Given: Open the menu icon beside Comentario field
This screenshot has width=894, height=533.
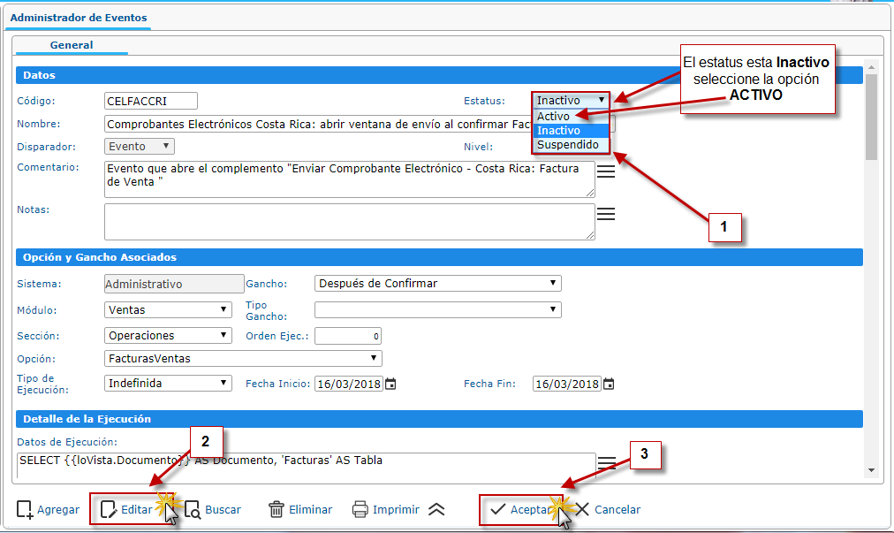Looking at the screenshot, I should click(606, 171).
